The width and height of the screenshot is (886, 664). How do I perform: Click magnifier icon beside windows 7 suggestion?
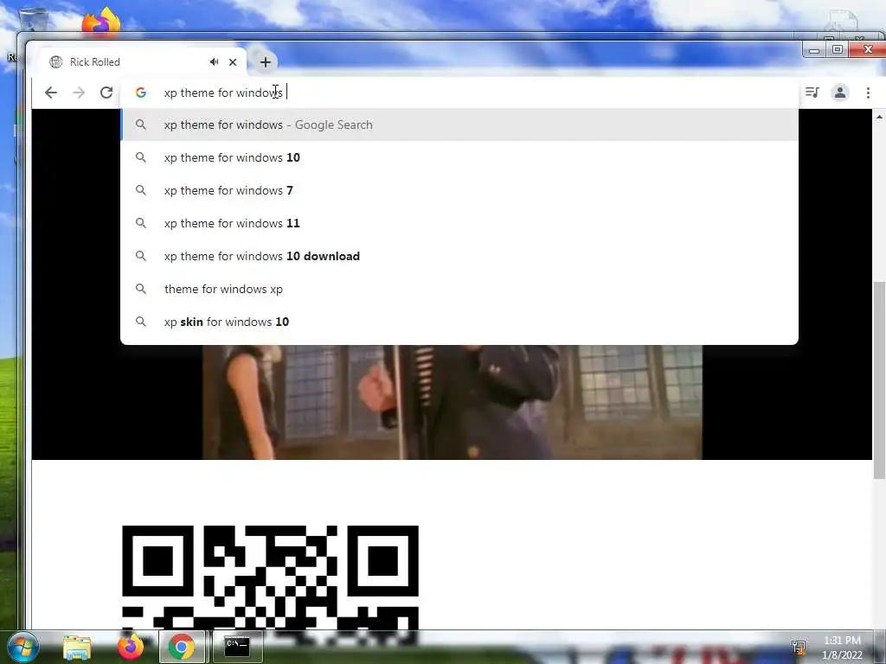pyautogui.click(x=141, y=190)
